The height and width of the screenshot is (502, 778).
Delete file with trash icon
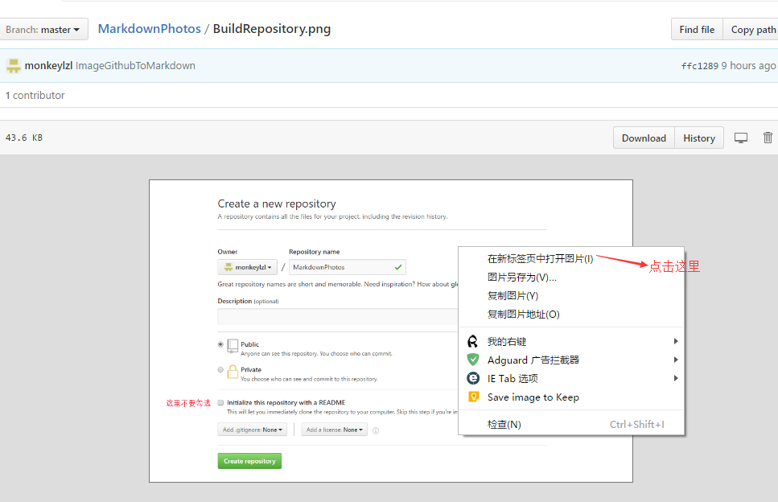click(768, 138)
